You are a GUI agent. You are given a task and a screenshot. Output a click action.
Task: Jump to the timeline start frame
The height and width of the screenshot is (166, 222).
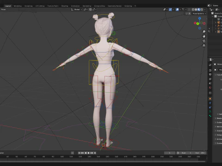80,153
